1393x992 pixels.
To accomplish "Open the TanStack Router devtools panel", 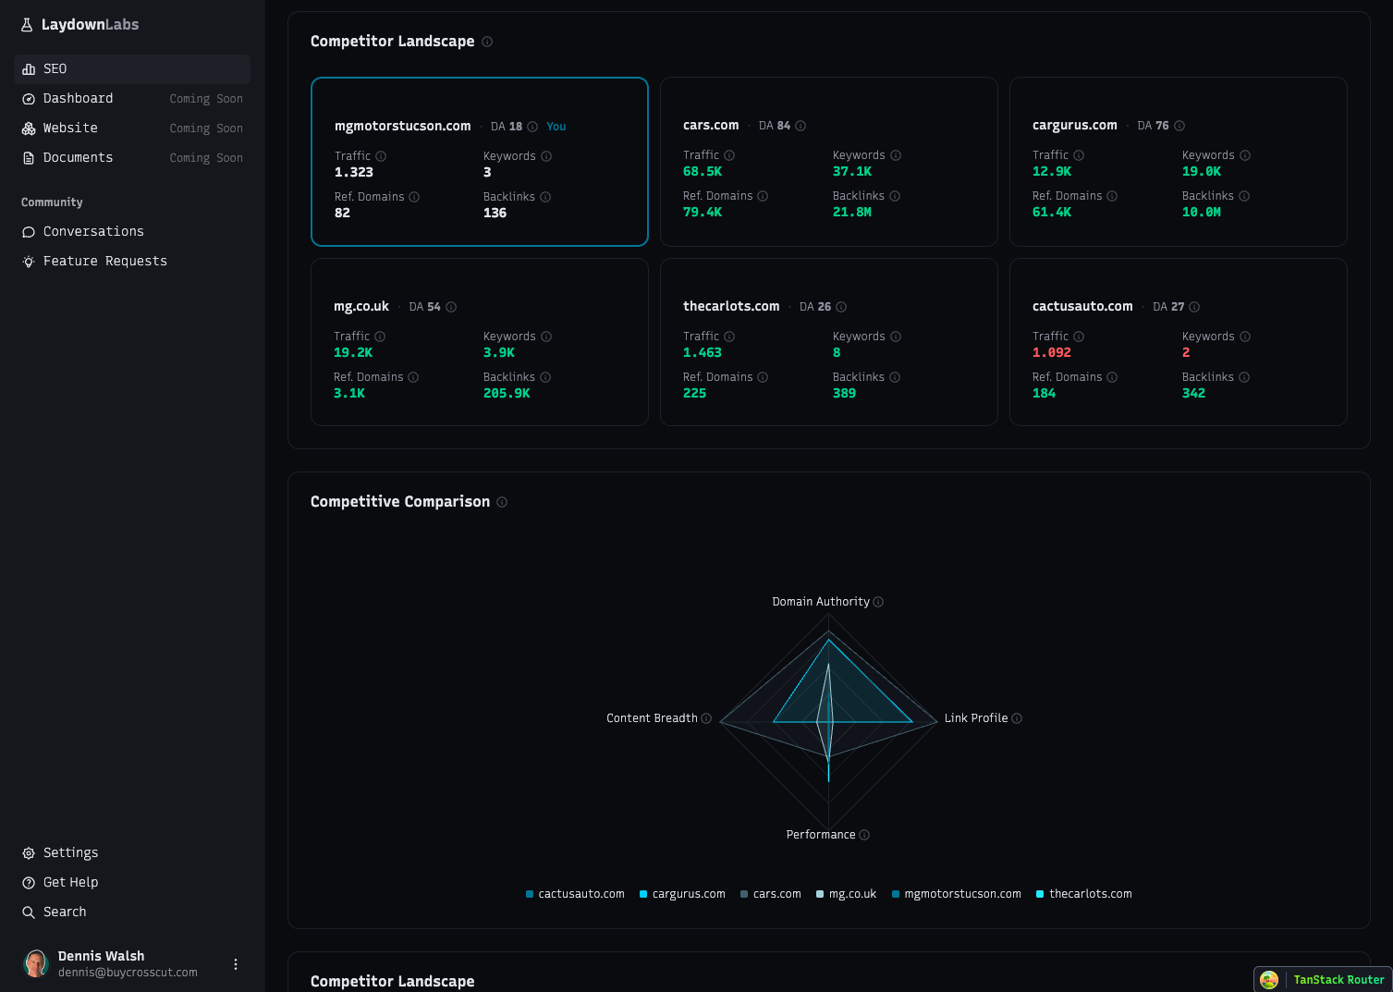I will click(x=1323, y=980).
